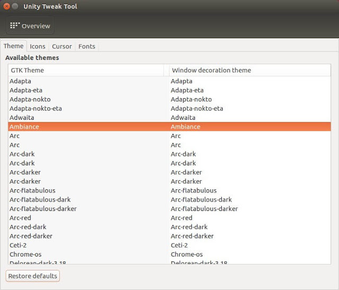The height and width of the screenshot is (290, 339).
Task: Select Arc-red-darker in the GTK Theme column
Action: 31,236
